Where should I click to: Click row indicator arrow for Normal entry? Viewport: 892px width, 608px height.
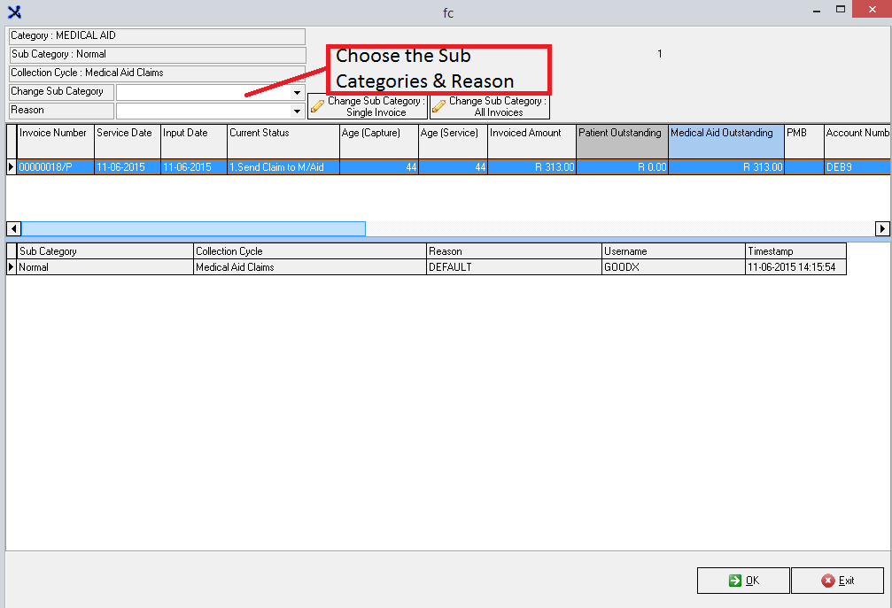click(x=12, y=267)
